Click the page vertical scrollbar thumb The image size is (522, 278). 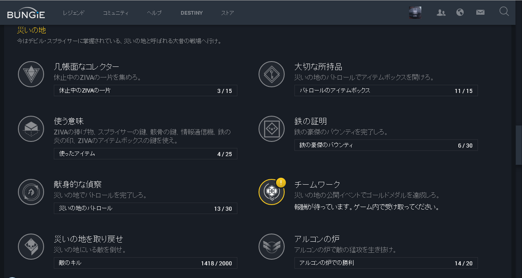(518, 145)
